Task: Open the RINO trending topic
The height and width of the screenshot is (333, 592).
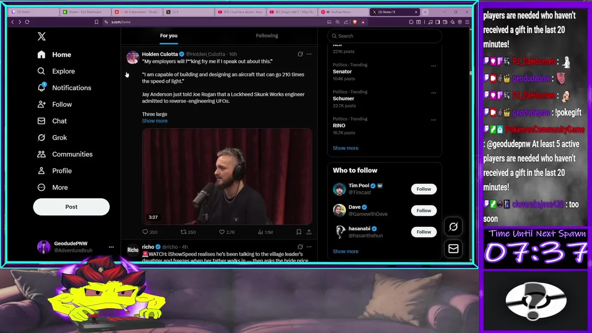Action: pyautogui.click(x=339, y=126)
